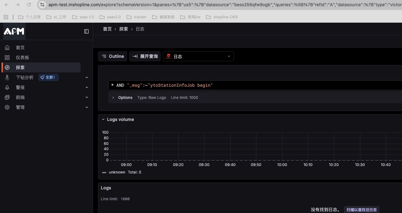This screenshot has height=213, width=402.
Task: Click the 前端 sidebar icon
Action: (x=7, y=97)
